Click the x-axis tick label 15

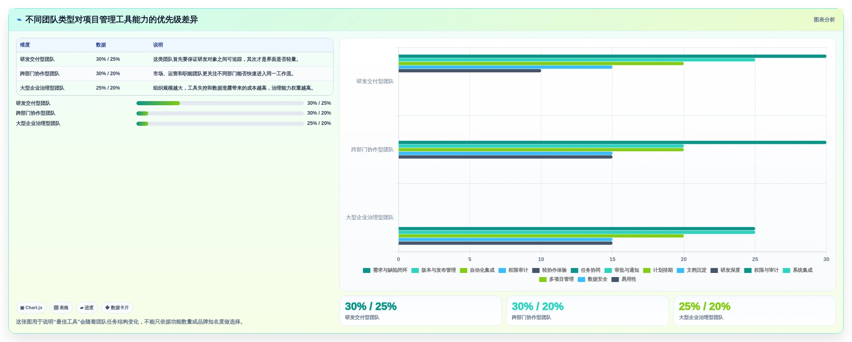612,259
